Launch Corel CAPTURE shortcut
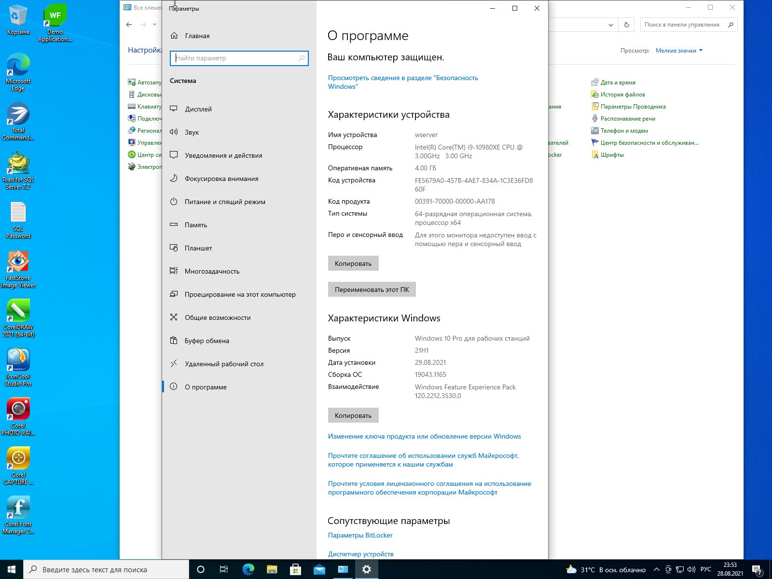Viewport: 772px width, 579px height. tap(18, 466)
